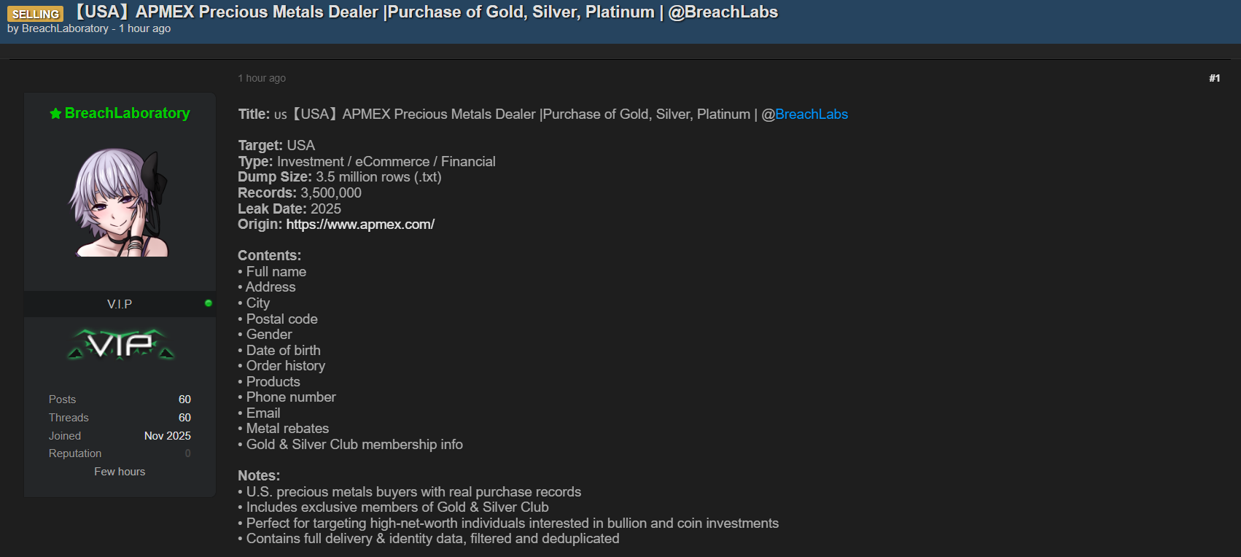This screenshot has height=557, width=1241.
Task: Click the '1 hour ago' timestamp above post body
Action: coord(262,78)
